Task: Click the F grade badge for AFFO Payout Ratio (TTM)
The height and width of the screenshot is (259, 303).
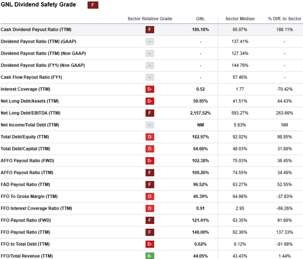Action: tap(150, 173)
